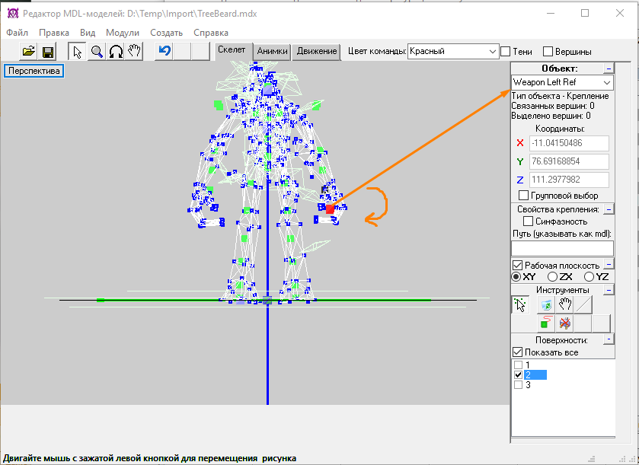Screen dimensions: 639x465
Task: Click the Путь mdl path input field
Action: pos(561,248)
